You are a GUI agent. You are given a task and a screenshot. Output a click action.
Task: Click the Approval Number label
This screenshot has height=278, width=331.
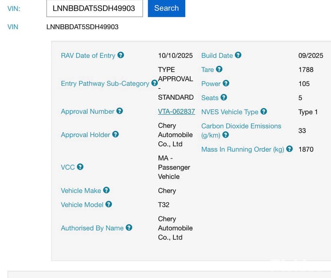pyautogui.click(x=87, y=111)
